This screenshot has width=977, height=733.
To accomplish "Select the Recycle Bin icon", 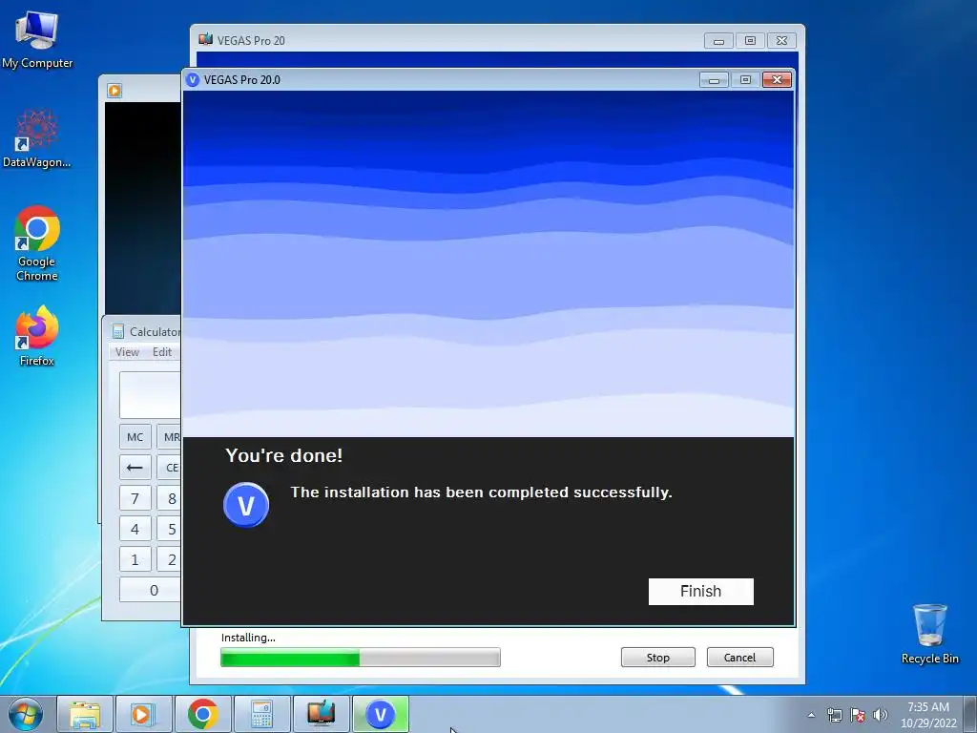I will click(x=929, y=634).
